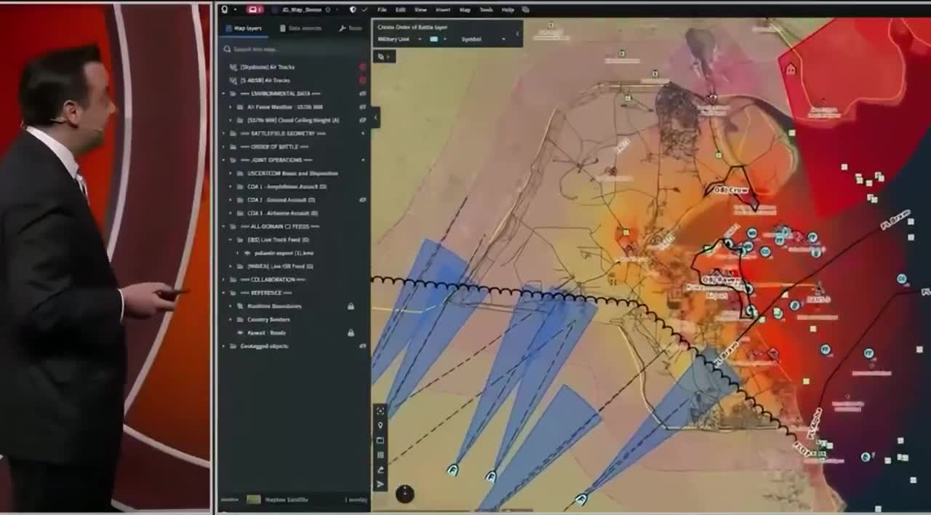Expand the BATTLEFIELD GEOMETRY folder

click(224, 134)
